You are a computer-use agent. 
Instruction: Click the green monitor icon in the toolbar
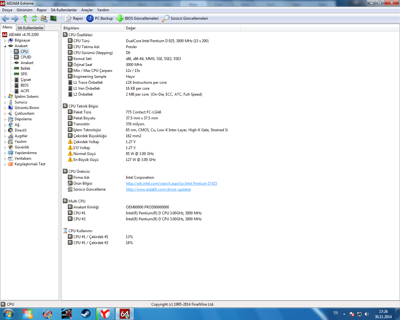click(x=53, y=18)
